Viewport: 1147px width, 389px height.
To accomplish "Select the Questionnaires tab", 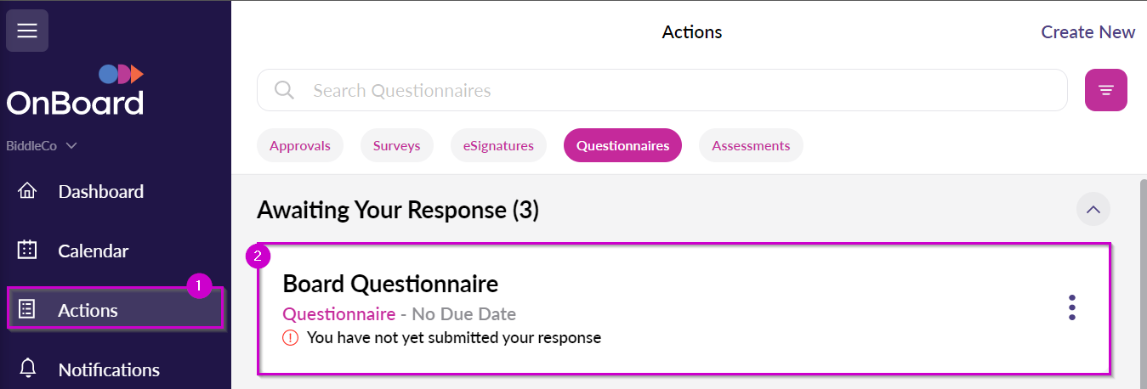I will (x=622, y=145).
